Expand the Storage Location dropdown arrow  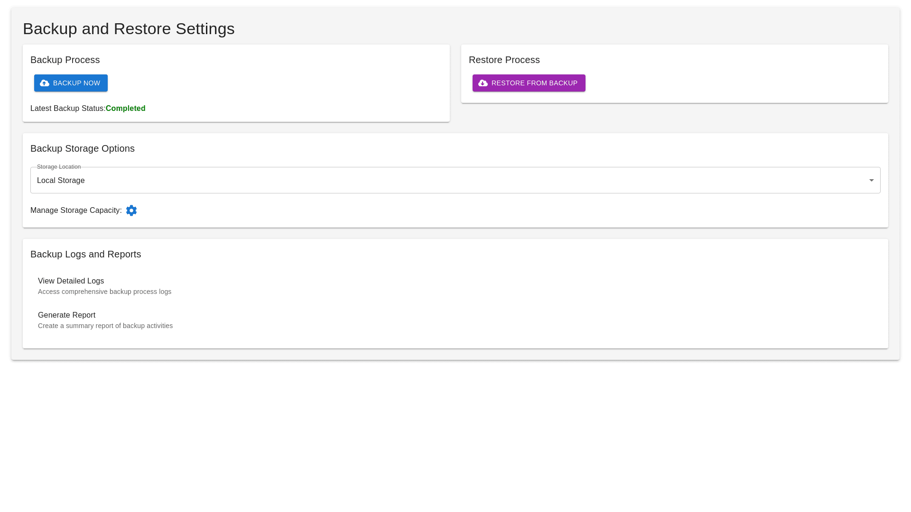coord(871,180)
